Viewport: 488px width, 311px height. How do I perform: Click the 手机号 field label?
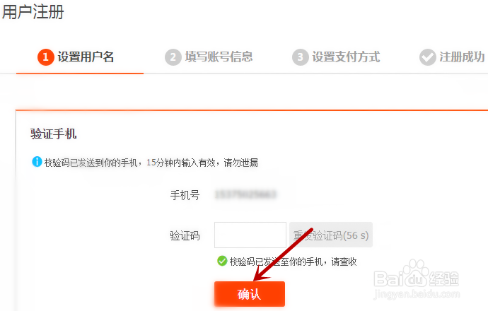pos(185,195)
